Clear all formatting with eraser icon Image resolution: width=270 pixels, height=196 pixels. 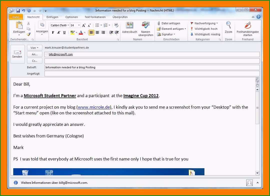pos(116,25)
